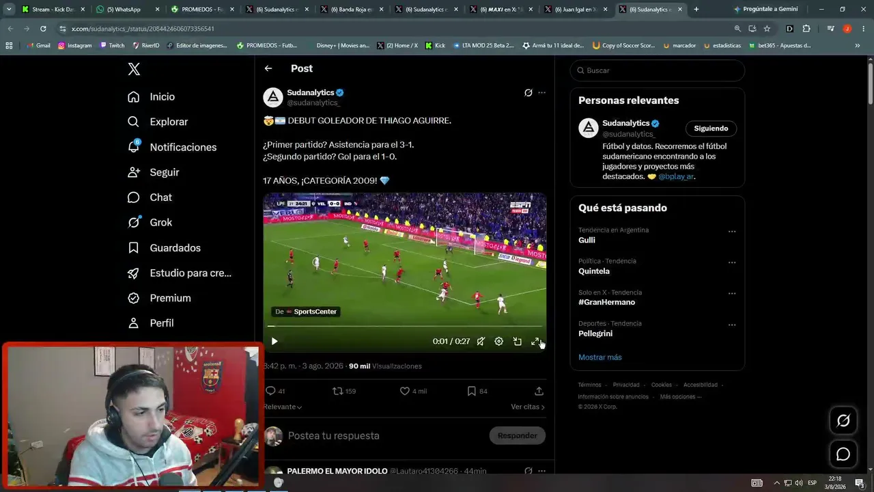
Task: Switch to the Stream - Kick tab
Action: click(x=54, y=10)
